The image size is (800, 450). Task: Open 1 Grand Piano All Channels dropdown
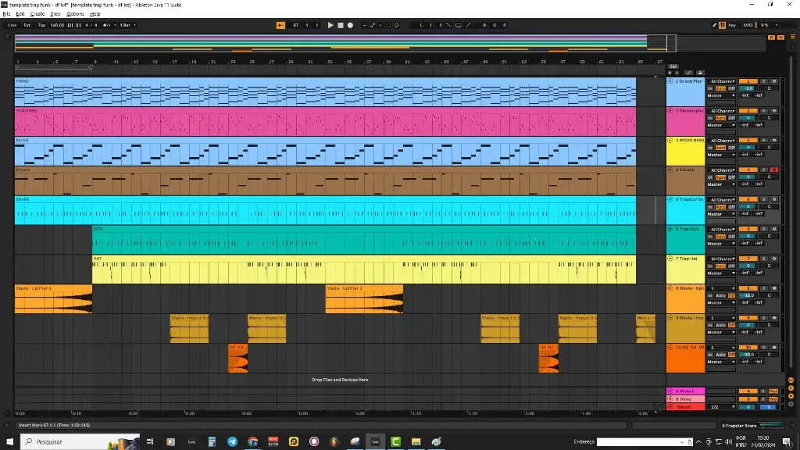tap(721, 81)
